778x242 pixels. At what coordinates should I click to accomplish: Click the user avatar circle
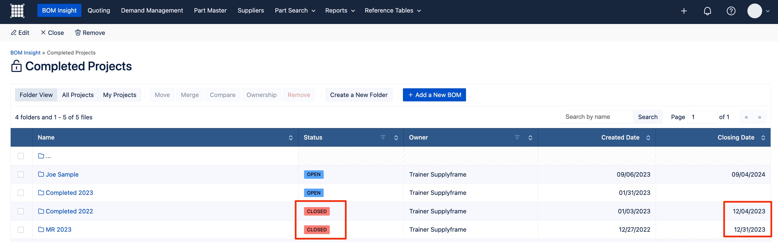(x=755, y=11)
